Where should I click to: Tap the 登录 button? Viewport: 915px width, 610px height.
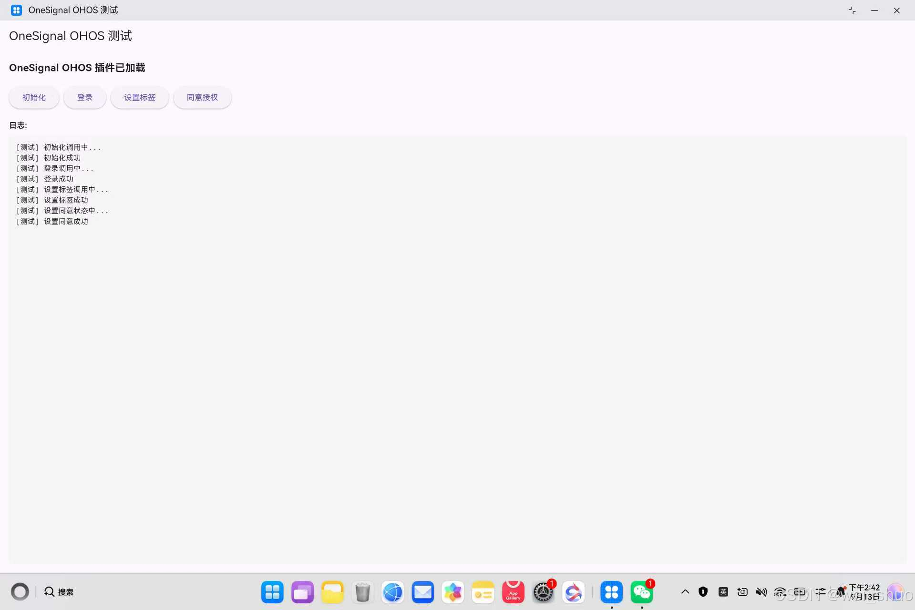pyautogui.click(x=85, y=97)
